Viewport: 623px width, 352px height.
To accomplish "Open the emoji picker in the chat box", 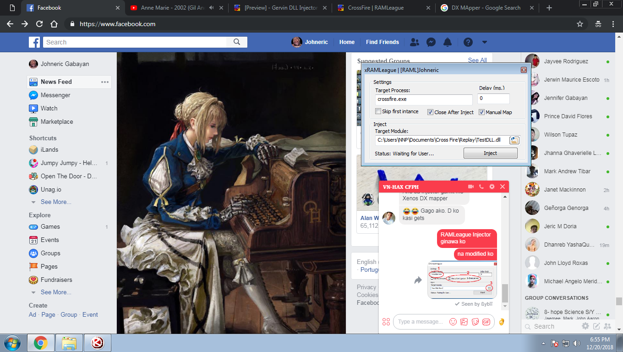I will (x=453, y=322).
